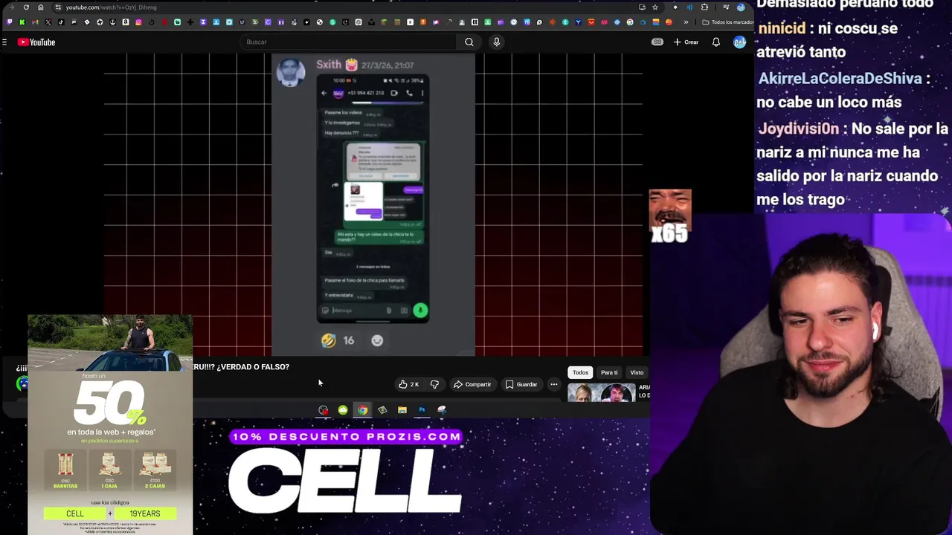Open the suggested video thumbnail

601,392
